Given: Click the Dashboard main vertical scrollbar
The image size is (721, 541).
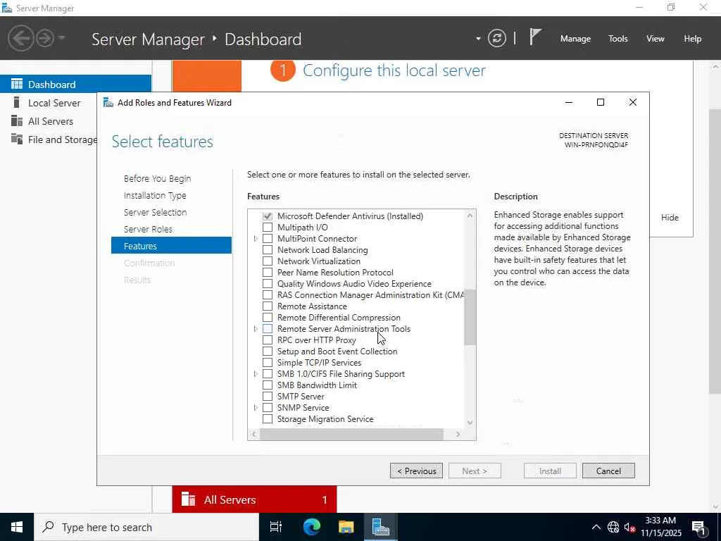Looking at the screenshot, I should [715, 251].
